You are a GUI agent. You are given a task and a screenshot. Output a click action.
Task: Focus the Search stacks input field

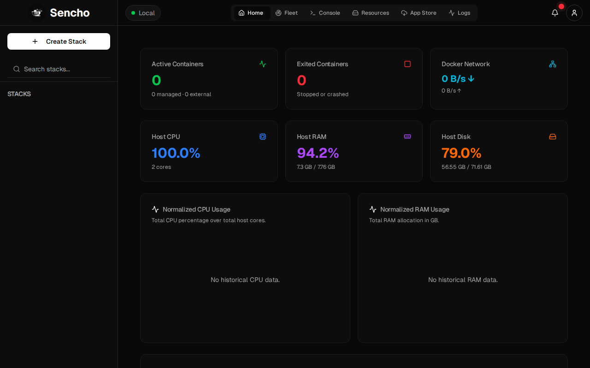(x=59, y=69)
